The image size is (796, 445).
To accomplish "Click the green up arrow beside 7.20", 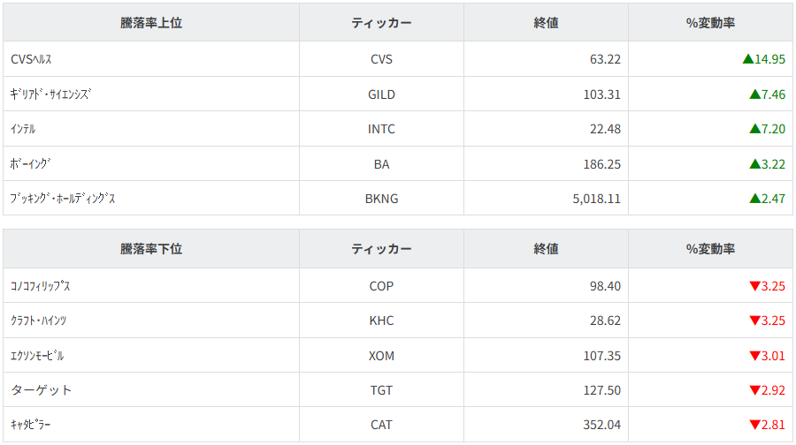I will (754, 129).
